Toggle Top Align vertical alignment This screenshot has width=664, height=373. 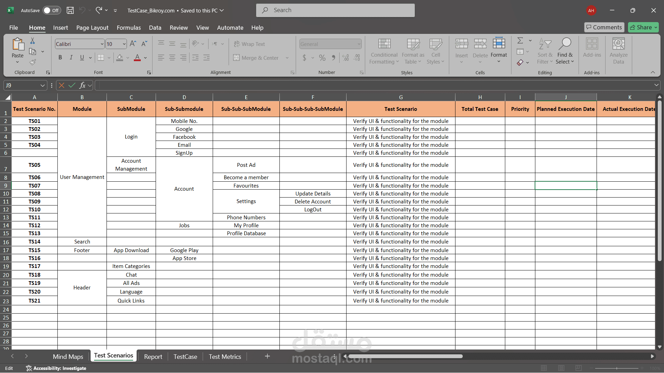click(161, 44)
